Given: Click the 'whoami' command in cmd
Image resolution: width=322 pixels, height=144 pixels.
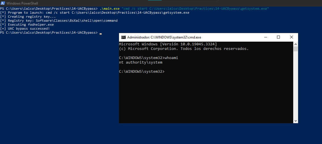Looking at the screenshot, I should pyautogui.click(x=171, y=58).
